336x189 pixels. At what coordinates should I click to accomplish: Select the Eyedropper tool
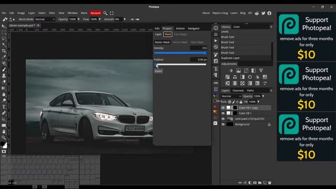(4, 57)
